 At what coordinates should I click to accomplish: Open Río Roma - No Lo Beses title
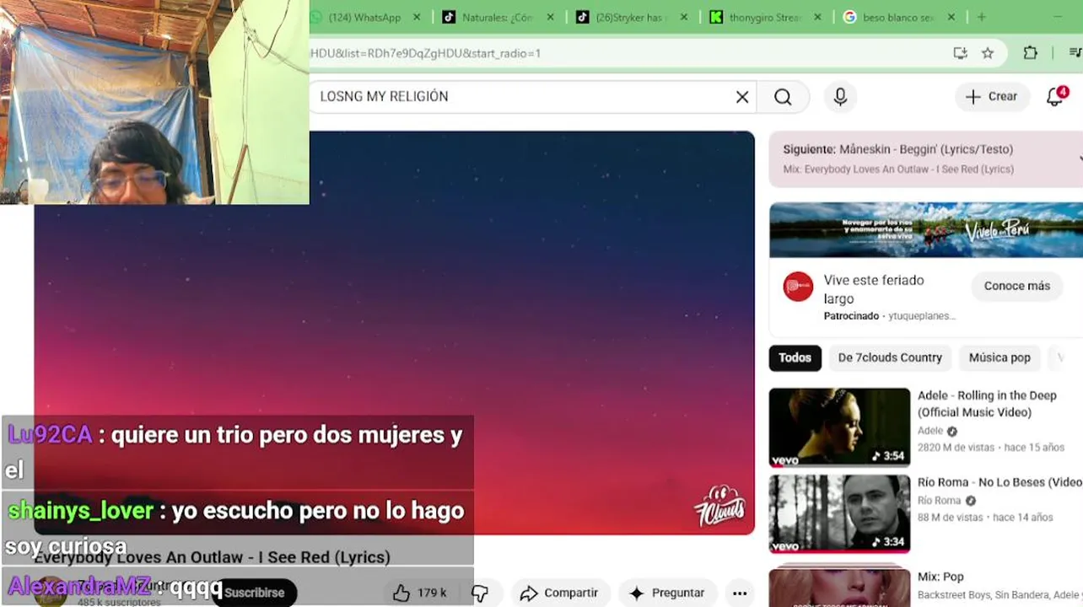tap(999, 482)
